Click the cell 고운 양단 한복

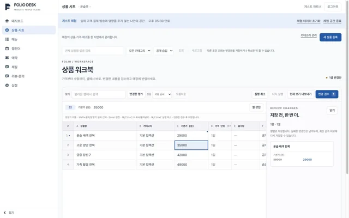pos(105,146)
